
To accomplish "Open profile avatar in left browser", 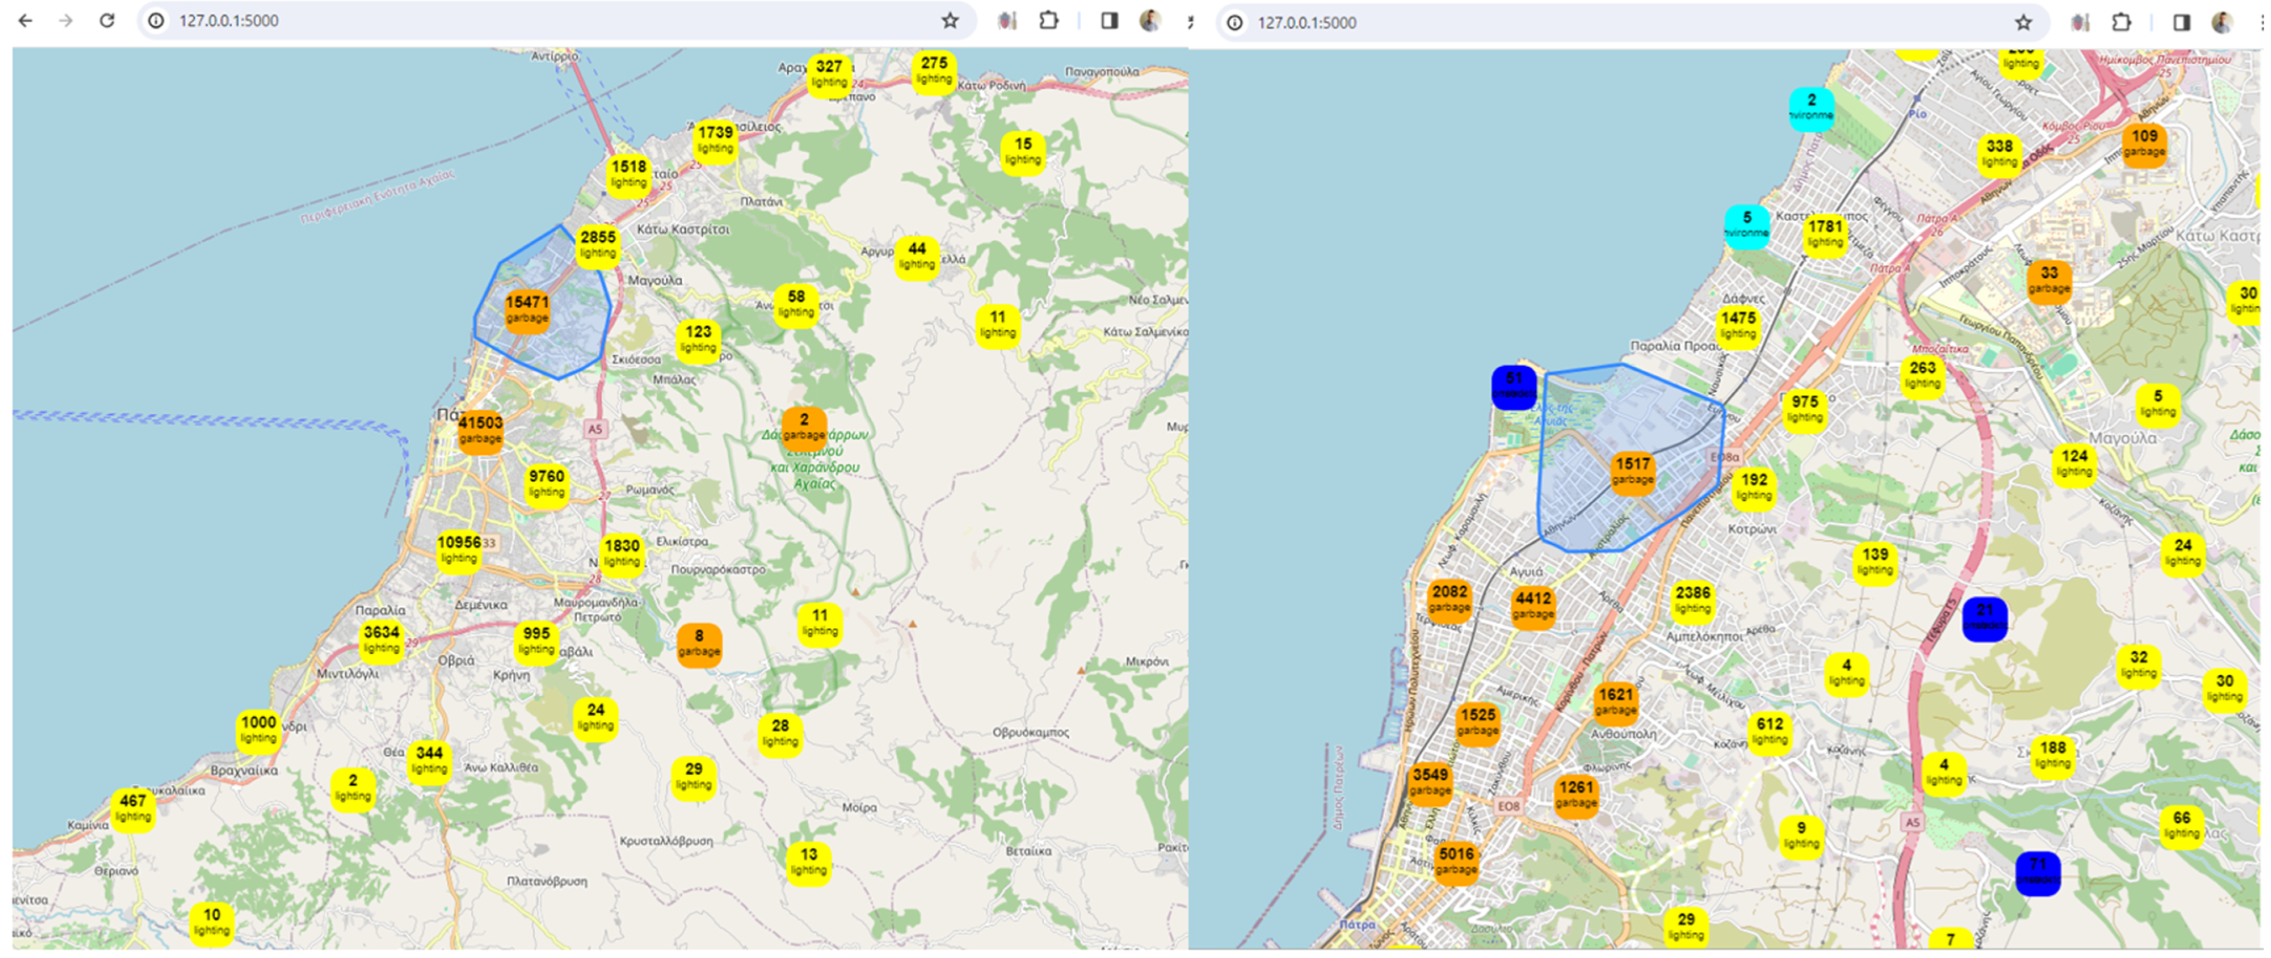I will [x=1149, y=20].
